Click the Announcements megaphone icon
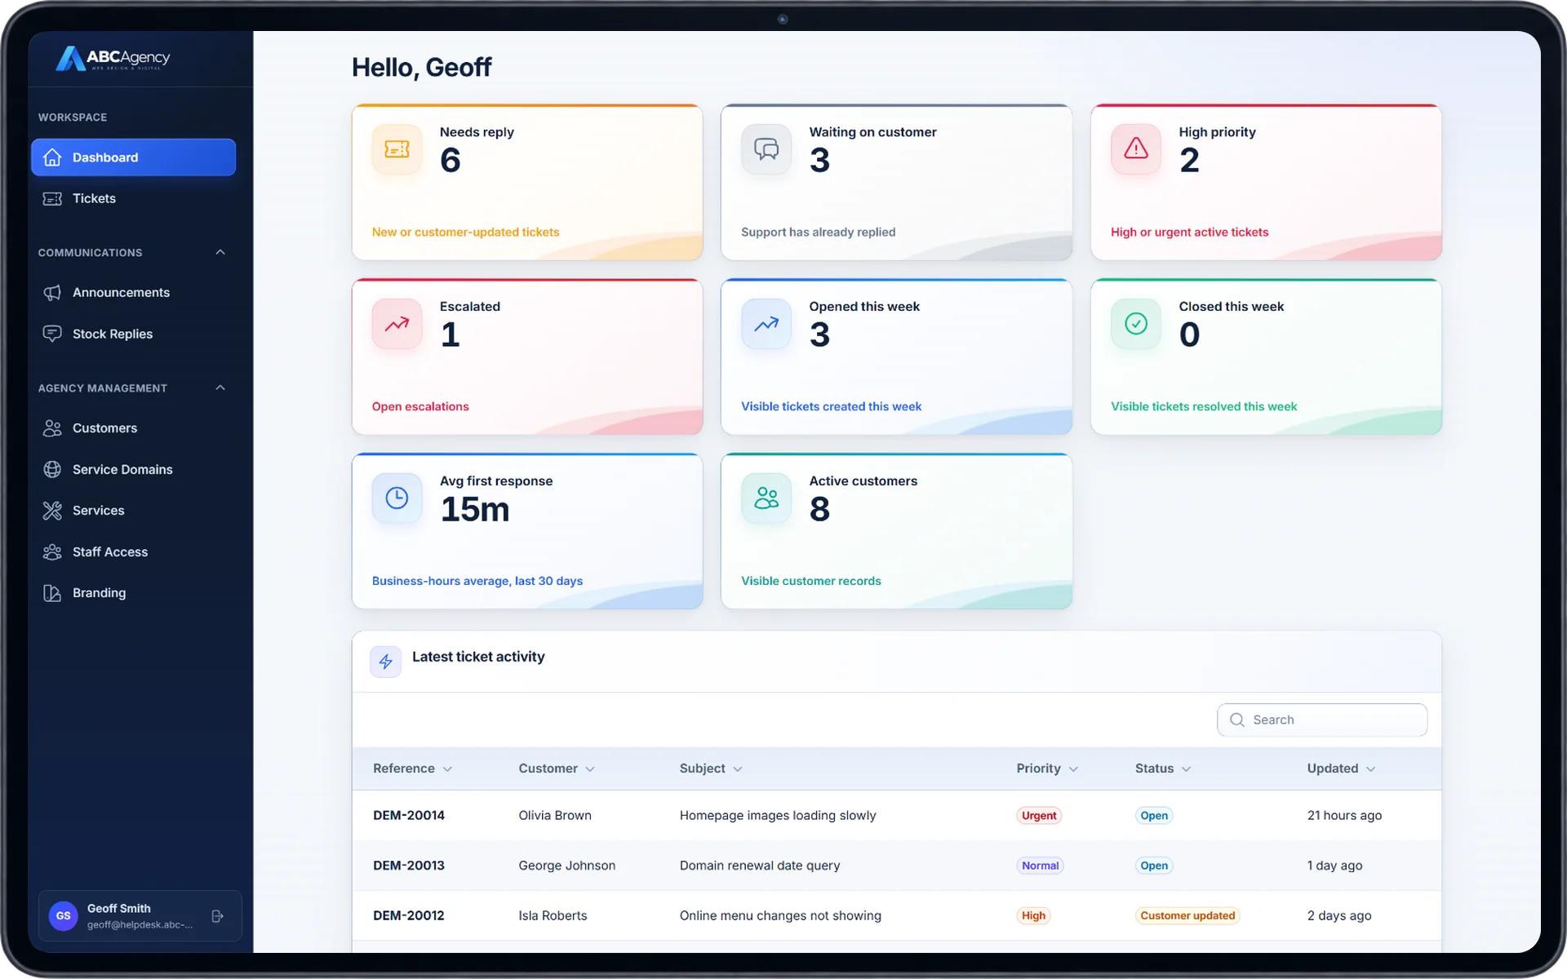The image size is (1567, 979). point(52,293)
